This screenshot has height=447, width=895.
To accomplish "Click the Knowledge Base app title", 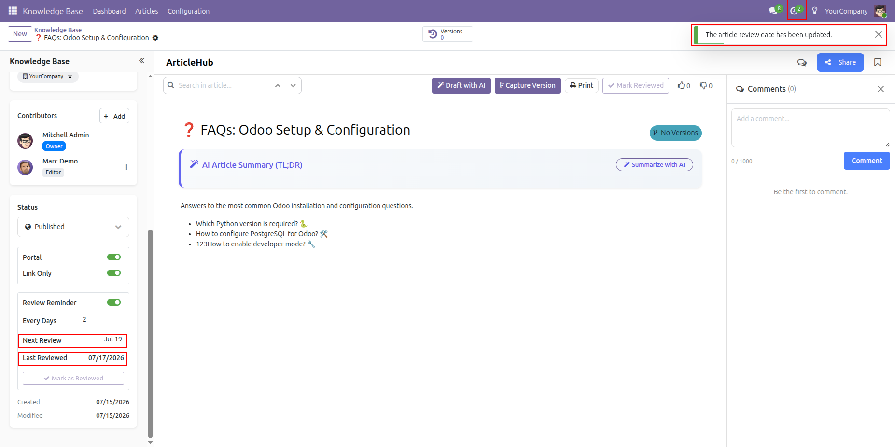I will tap(53, 11).
